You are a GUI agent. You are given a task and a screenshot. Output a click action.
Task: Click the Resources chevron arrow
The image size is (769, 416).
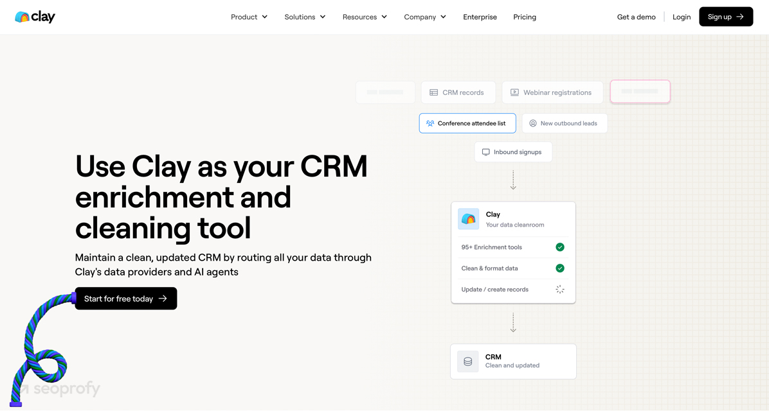(384, 17)
